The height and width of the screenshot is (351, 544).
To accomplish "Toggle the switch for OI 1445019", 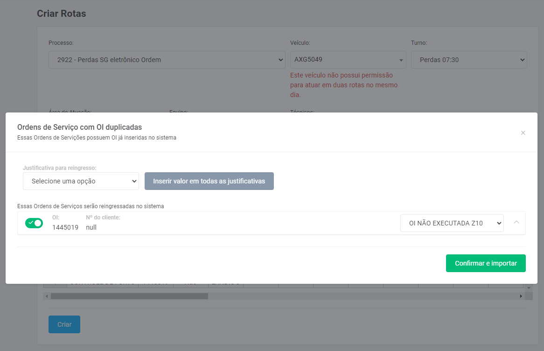I will point(34,223).
